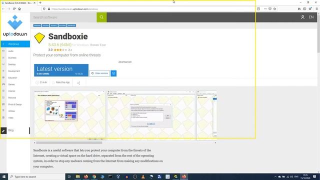This screenshot has height=180, width=320.
Task: Toggle Reader view icon in address bar
Action: click(x=258, y=9)
